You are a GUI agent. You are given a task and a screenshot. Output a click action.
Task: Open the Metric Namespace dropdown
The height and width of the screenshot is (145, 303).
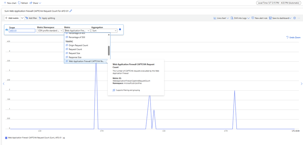[x=50, y=31]
